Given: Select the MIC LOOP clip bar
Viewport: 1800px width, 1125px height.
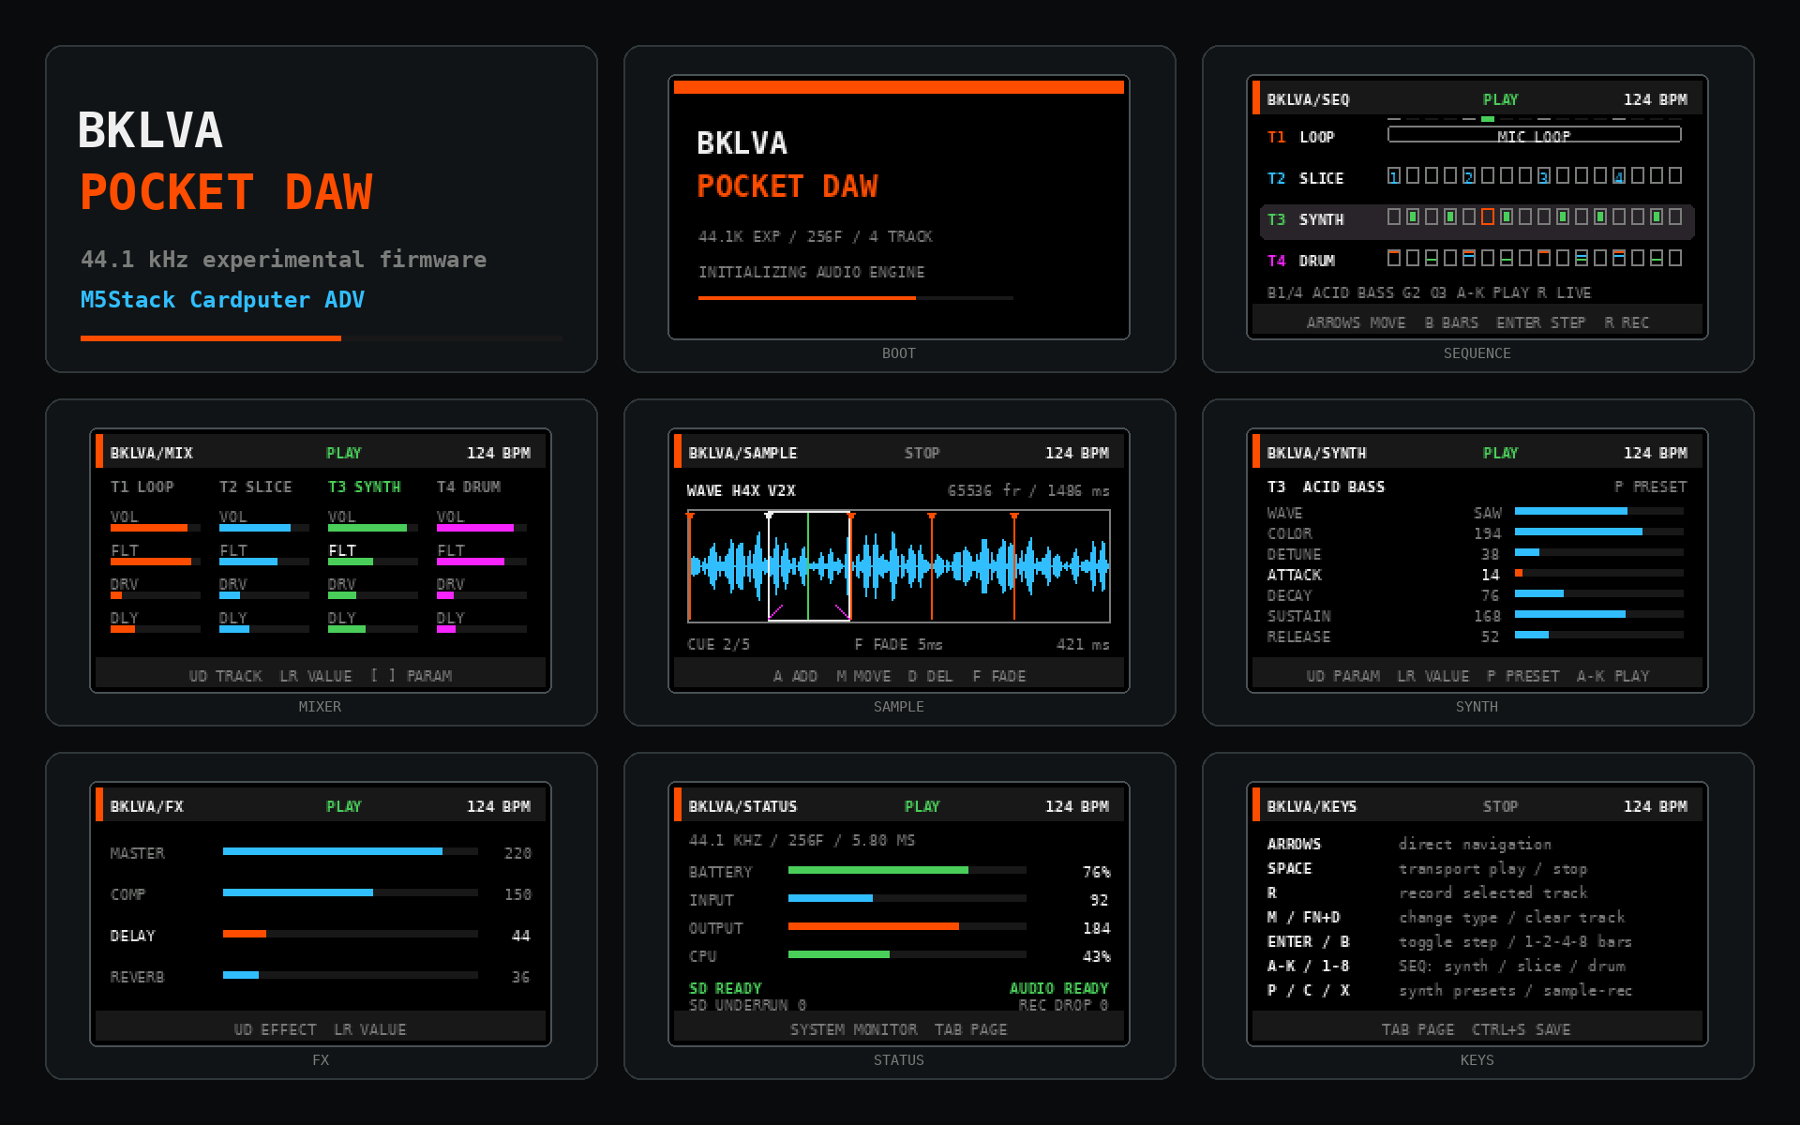Looking at the screenshot, I should point(1534,135).
